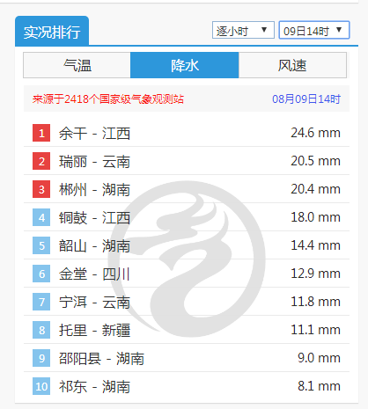Click the 实况排行 header tab
Screen dimensions: 368x409
click(52, 32)
